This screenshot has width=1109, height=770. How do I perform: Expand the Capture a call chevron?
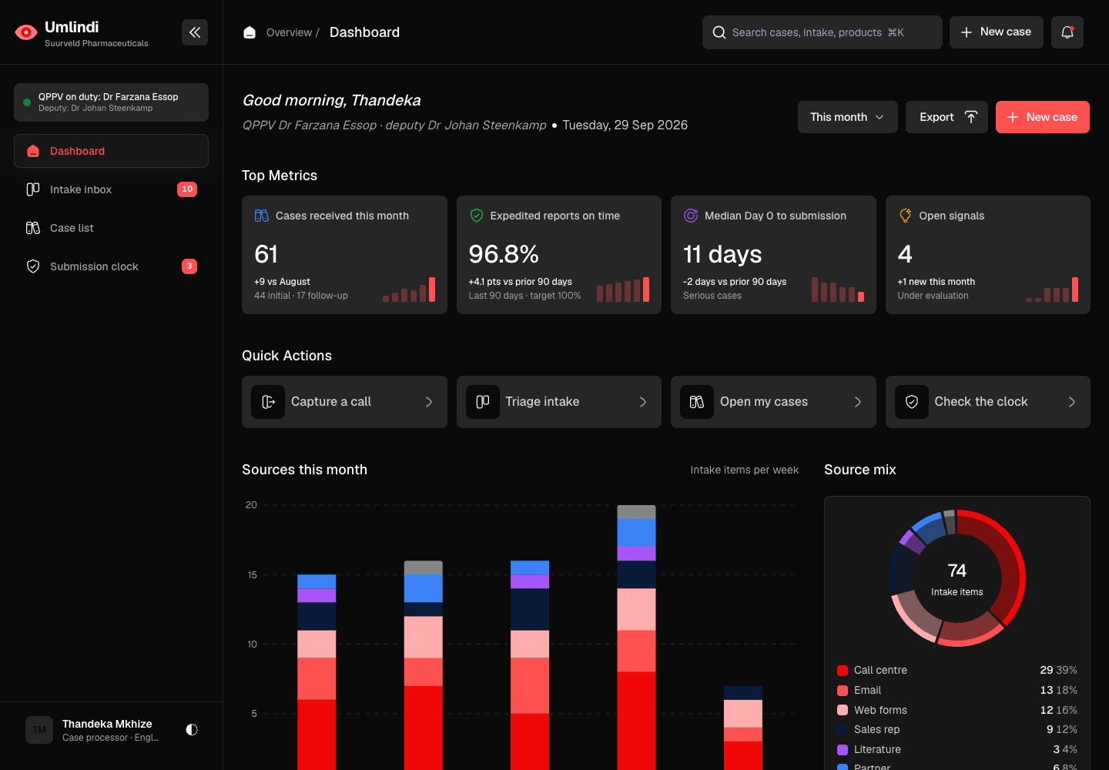coord(429,402)
